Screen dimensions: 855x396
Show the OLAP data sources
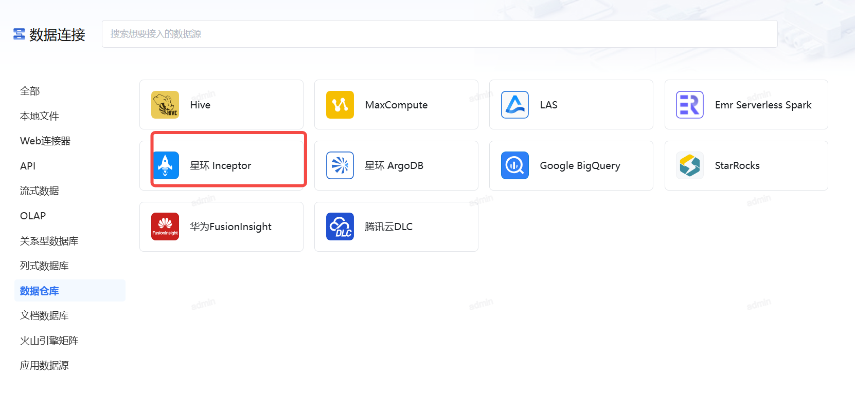click(33, 216)
